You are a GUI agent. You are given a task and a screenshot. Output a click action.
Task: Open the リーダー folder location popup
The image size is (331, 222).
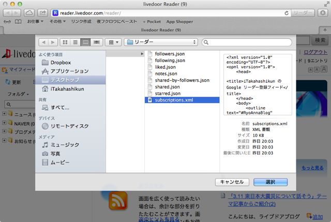[161, 42]
